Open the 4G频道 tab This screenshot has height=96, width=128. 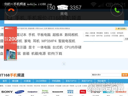[27, 81]
